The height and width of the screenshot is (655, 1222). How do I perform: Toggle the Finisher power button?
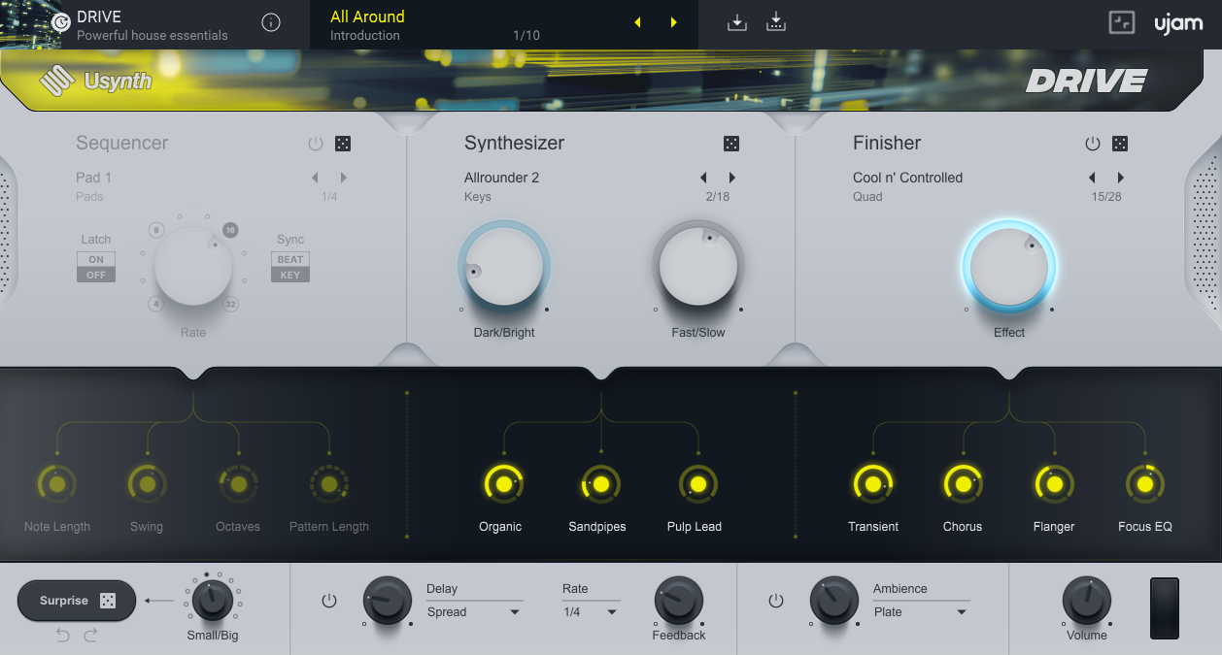(1093, 144)
